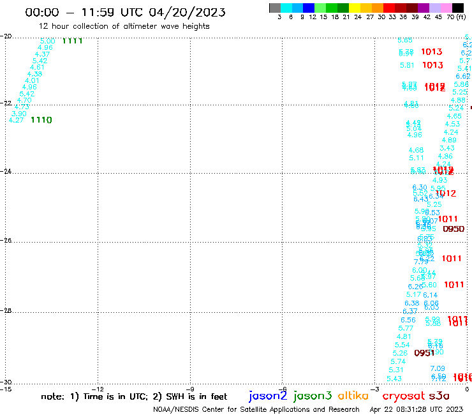
Task: Select the wave height value '4.93'
Action: tap(440, 180)
